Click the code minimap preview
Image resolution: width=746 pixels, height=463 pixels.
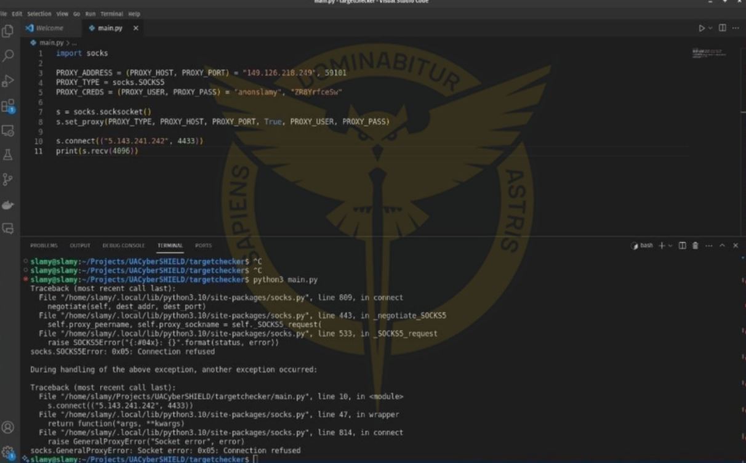(x=709, y=54)
